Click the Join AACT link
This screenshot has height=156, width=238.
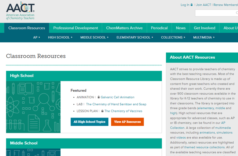203,5
